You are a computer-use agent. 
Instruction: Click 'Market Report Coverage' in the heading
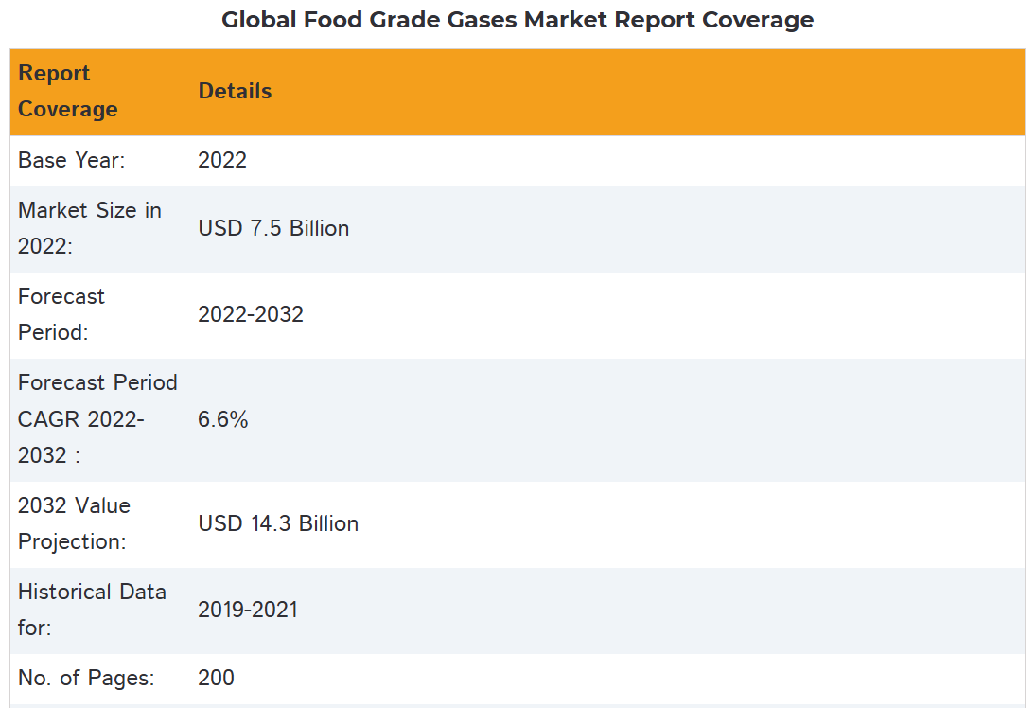pyautogui.click(x=668, y=20)
